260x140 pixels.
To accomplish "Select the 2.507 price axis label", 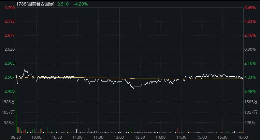I will click(x=10, y=77).
